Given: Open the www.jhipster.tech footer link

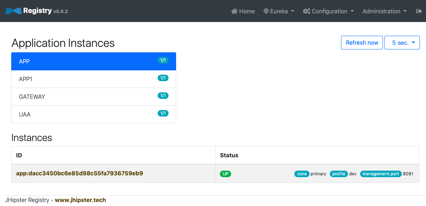Looking at the screenshot, I should (80, 200).
